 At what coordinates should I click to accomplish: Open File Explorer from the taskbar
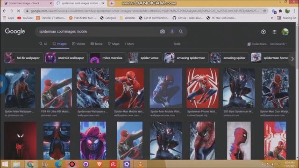(x=17, y=164)
